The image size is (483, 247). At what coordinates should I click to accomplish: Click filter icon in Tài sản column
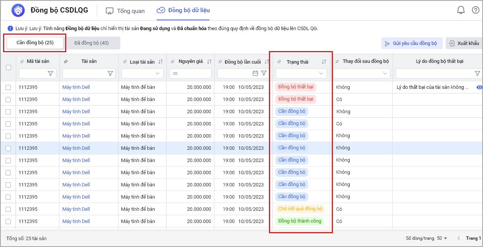110,74
